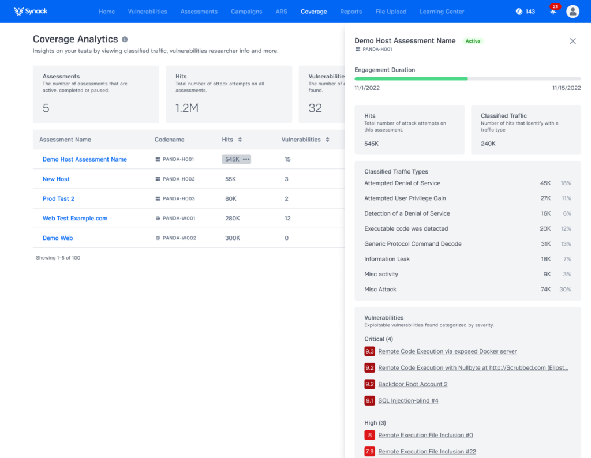Click host icon beside PANDA-H001 in side panel
Screen dimensions: 591x458
tap(358, 50)
